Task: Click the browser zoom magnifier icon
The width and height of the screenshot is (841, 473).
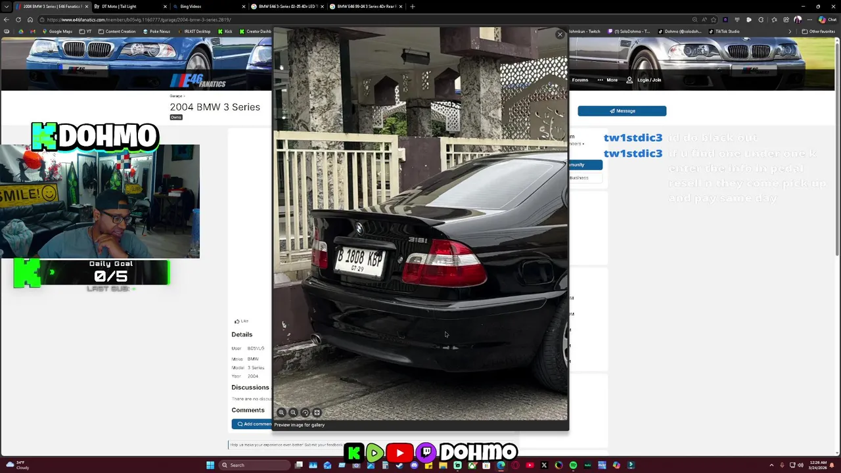Action: (694, 20)
